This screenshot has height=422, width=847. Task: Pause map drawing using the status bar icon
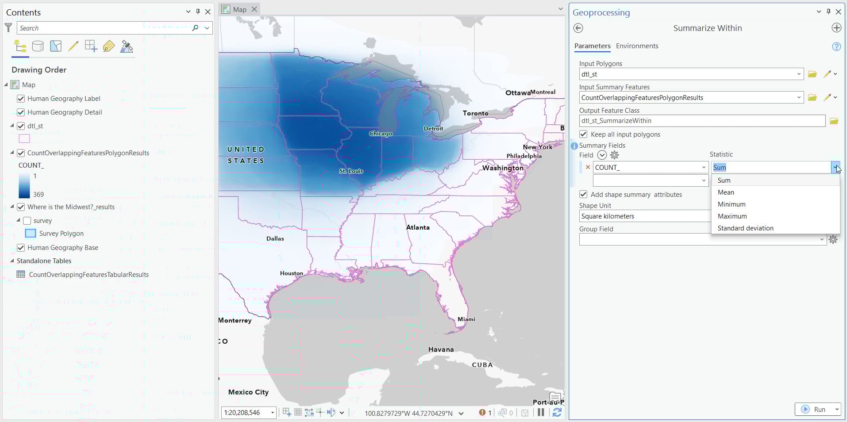coord(541,412)
